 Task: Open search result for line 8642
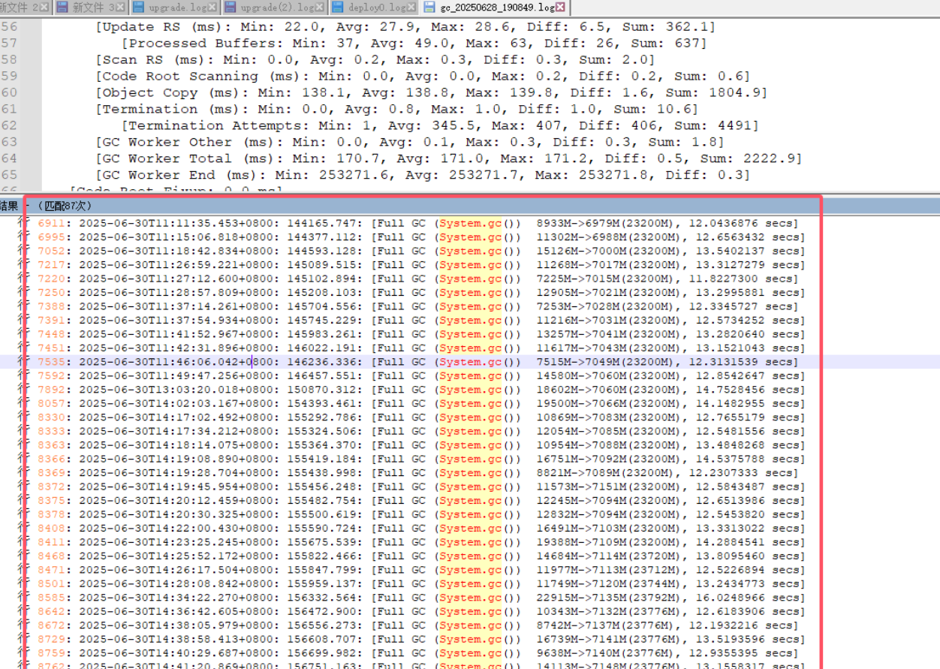tap(421, 612)
